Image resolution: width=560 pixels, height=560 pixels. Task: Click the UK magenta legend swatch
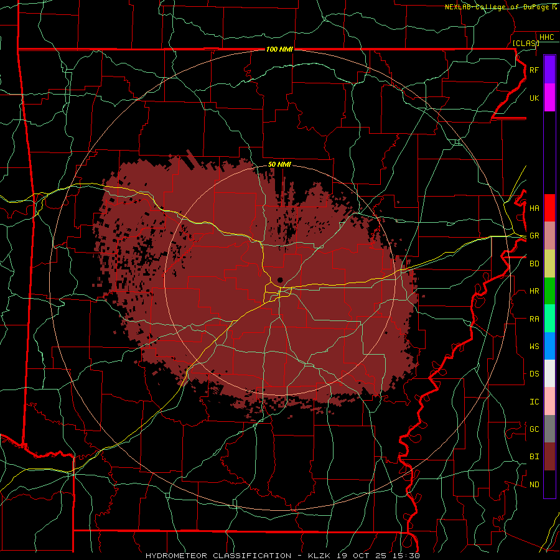click(x=549, y=98)
